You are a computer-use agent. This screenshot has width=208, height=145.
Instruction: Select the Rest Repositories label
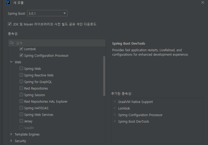pyautogui.click(x=36, y=88)
